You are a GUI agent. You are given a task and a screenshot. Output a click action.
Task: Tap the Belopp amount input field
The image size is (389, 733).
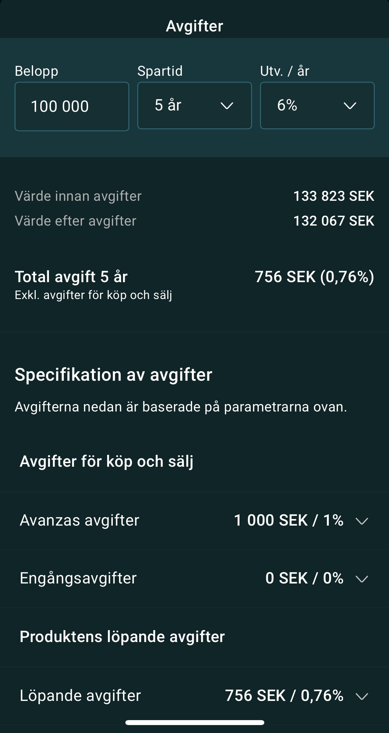click(x=72, y=106)
